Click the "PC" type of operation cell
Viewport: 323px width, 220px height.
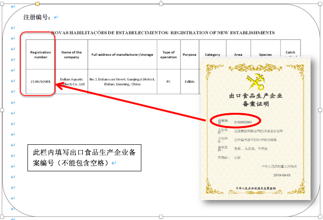[x=168, y=82]
